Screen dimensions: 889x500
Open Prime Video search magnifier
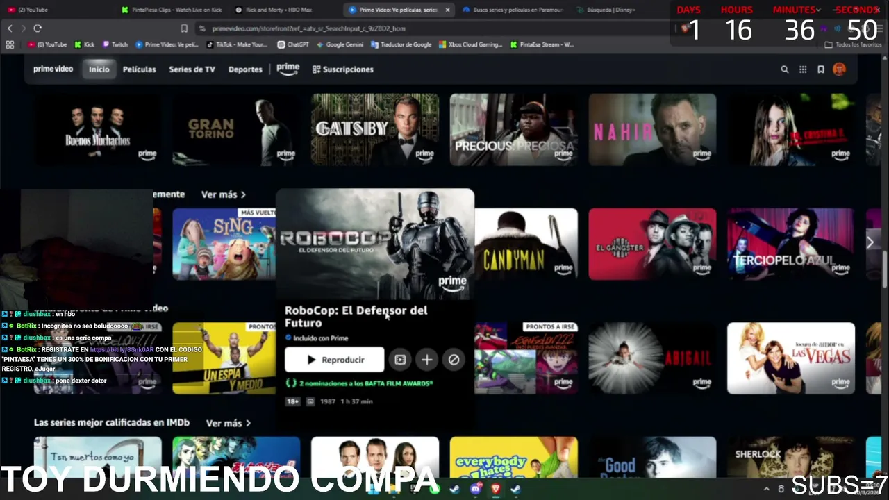[785, 69]
